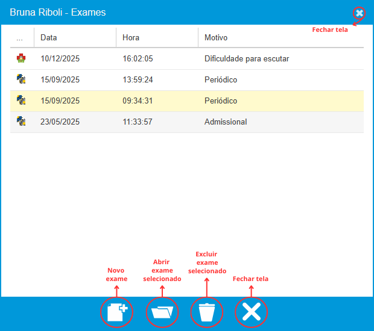Click the exam icon in the Admissional row
Image resolution: width=374 pixels, height=331 pixels.
tap(21, 122)
